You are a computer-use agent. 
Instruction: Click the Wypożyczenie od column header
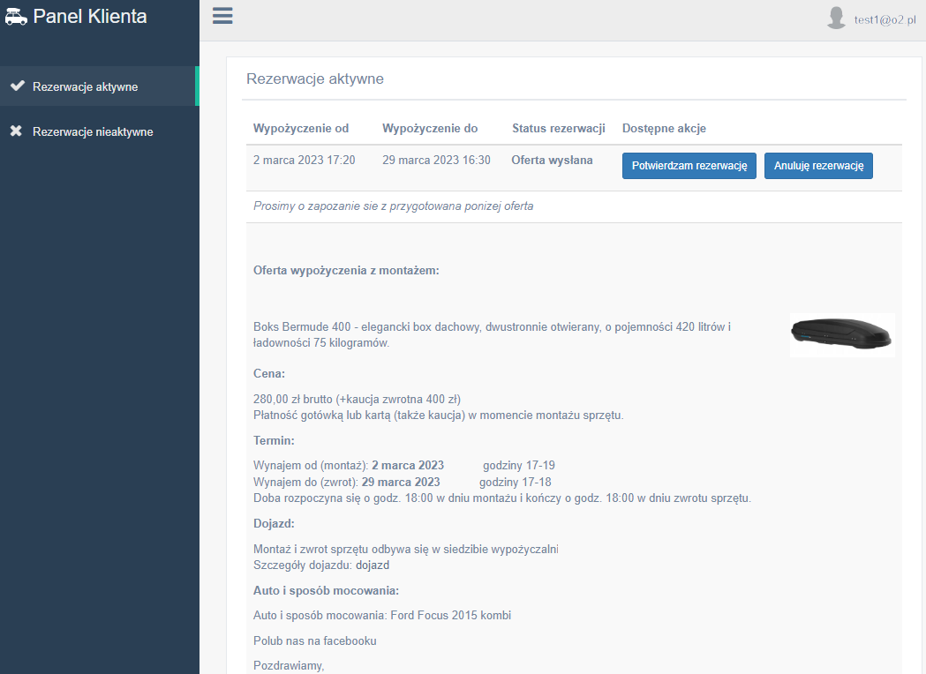[x=301, y=129]
